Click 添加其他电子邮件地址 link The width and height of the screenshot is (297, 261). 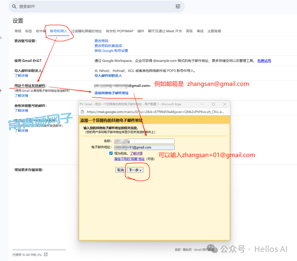[x=111, y=93]
